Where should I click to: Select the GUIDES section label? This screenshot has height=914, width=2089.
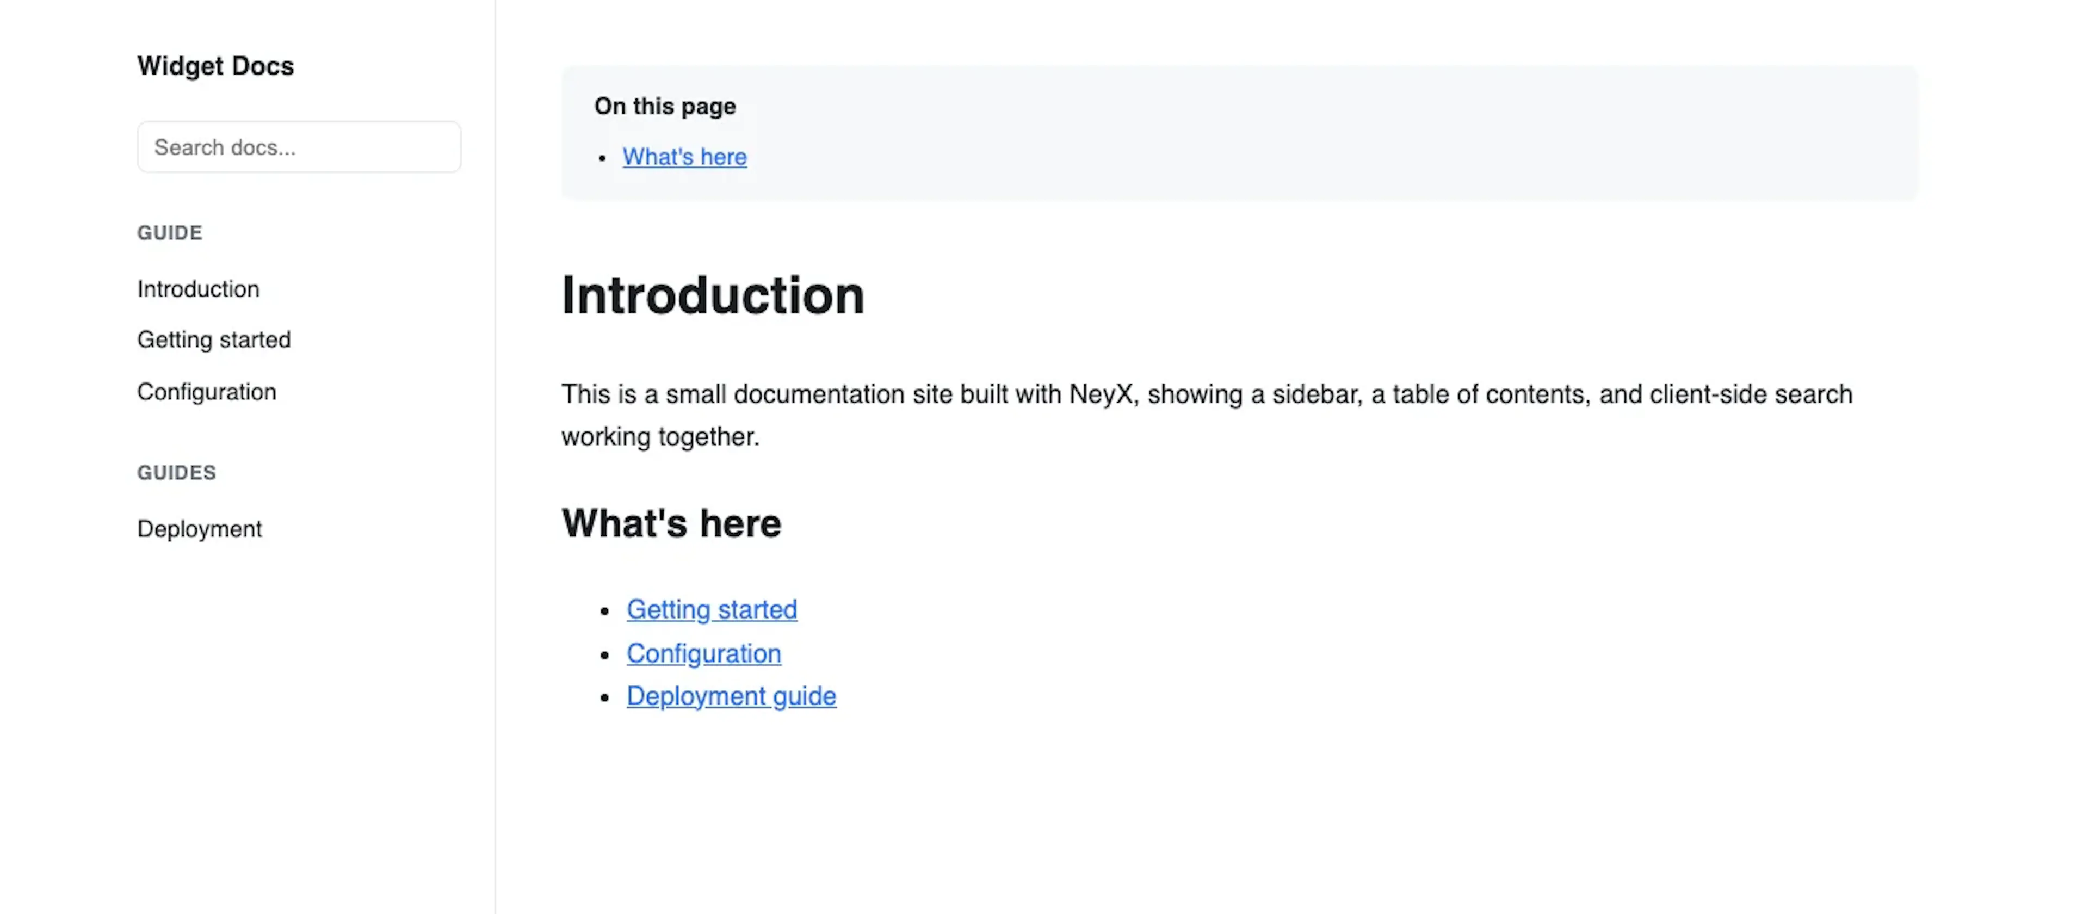point(177,473)
